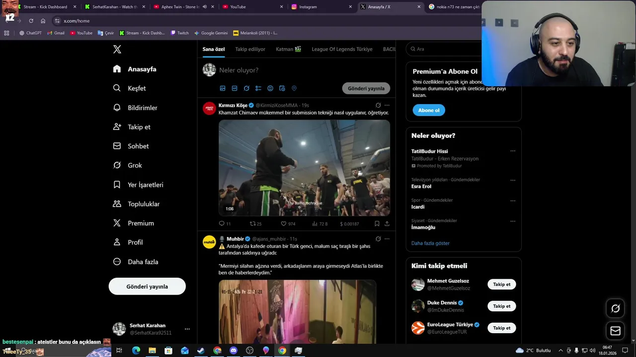
Task: Click Grok icon on Muhbir post
Action: [378, 238]
